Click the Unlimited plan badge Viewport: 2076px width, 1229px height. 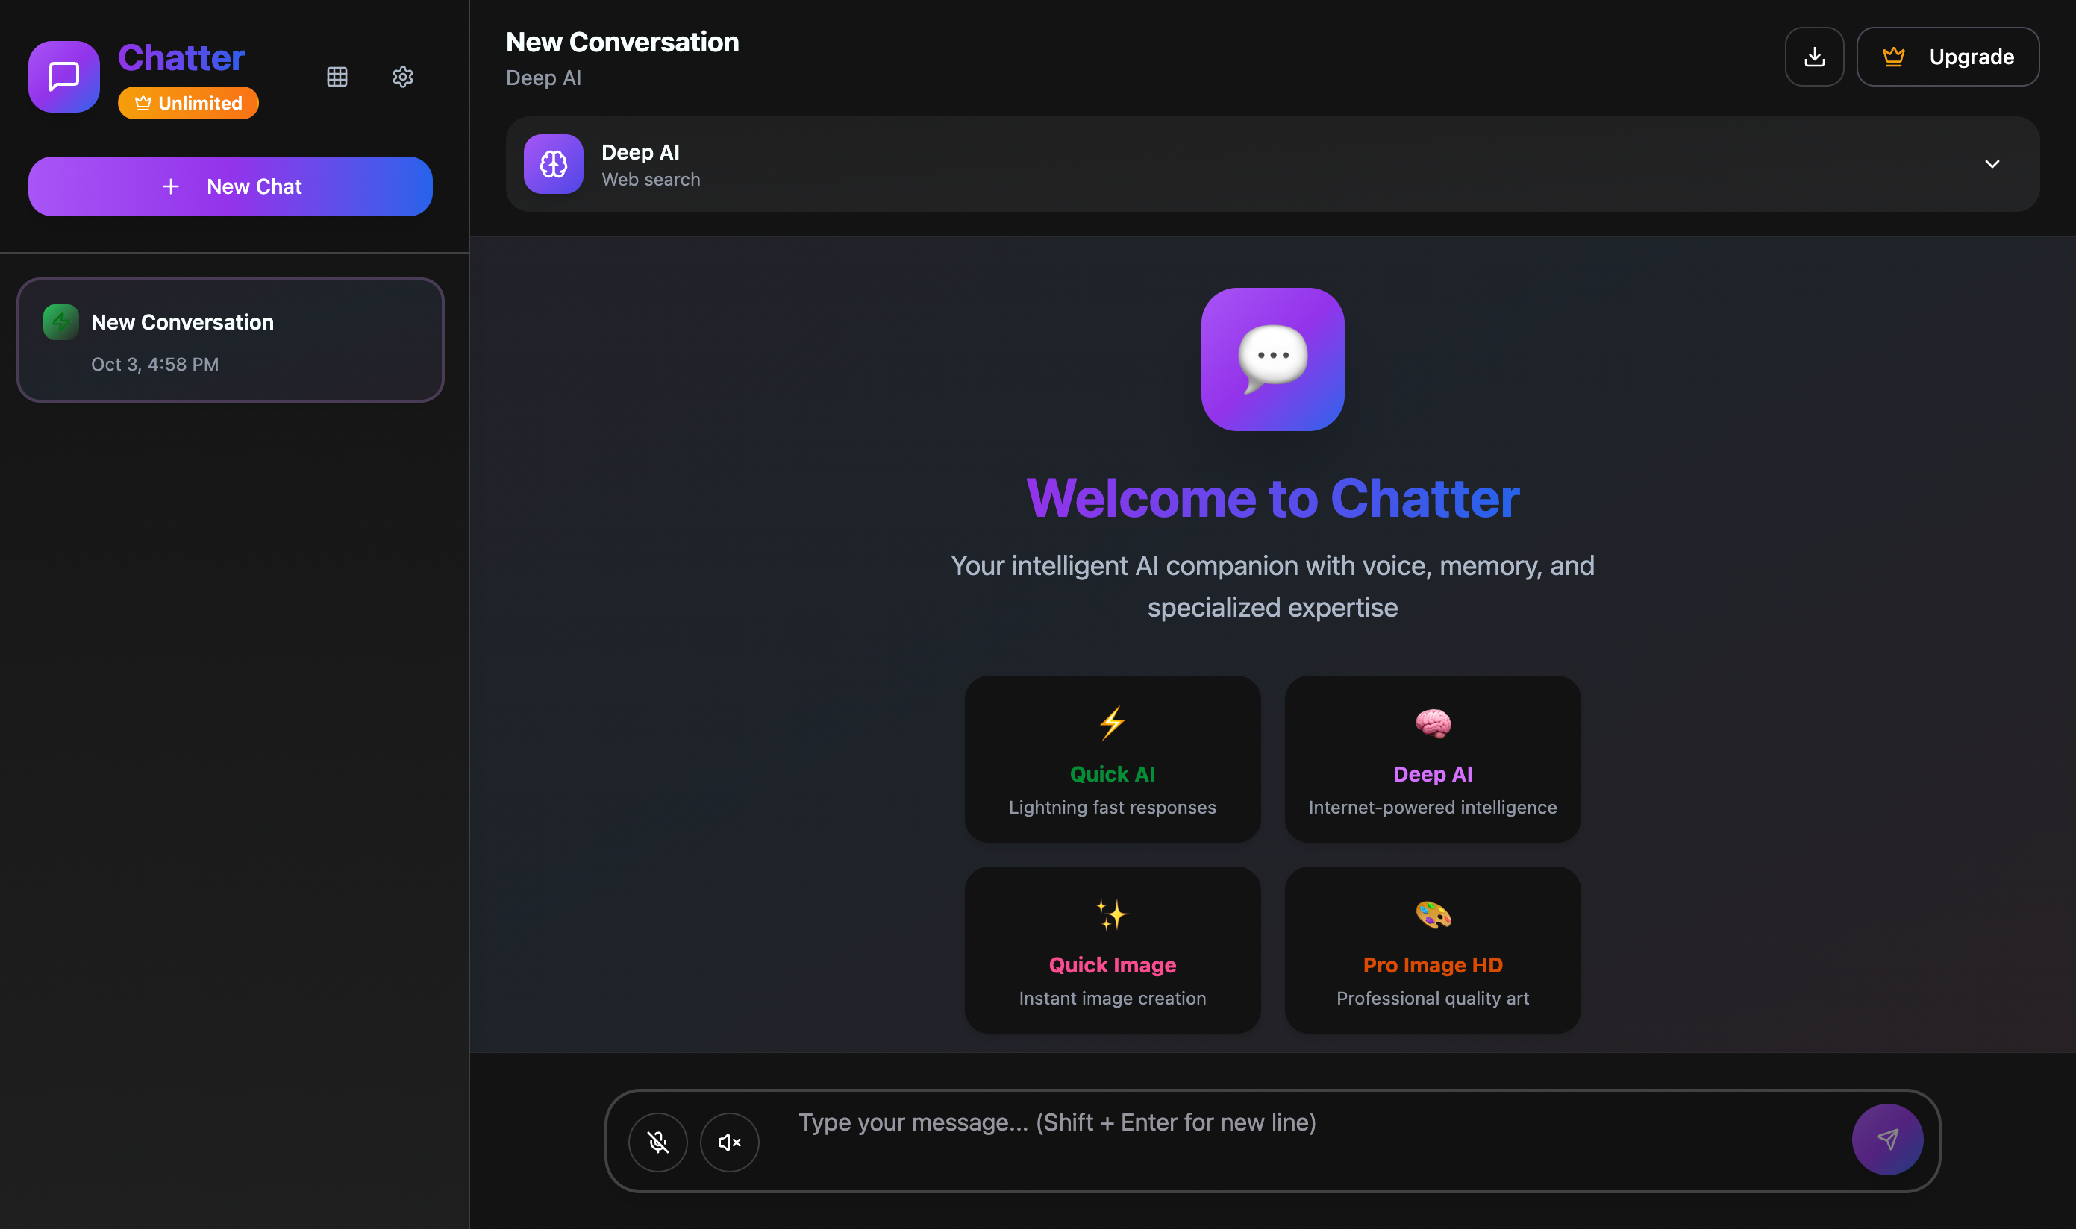188,103
